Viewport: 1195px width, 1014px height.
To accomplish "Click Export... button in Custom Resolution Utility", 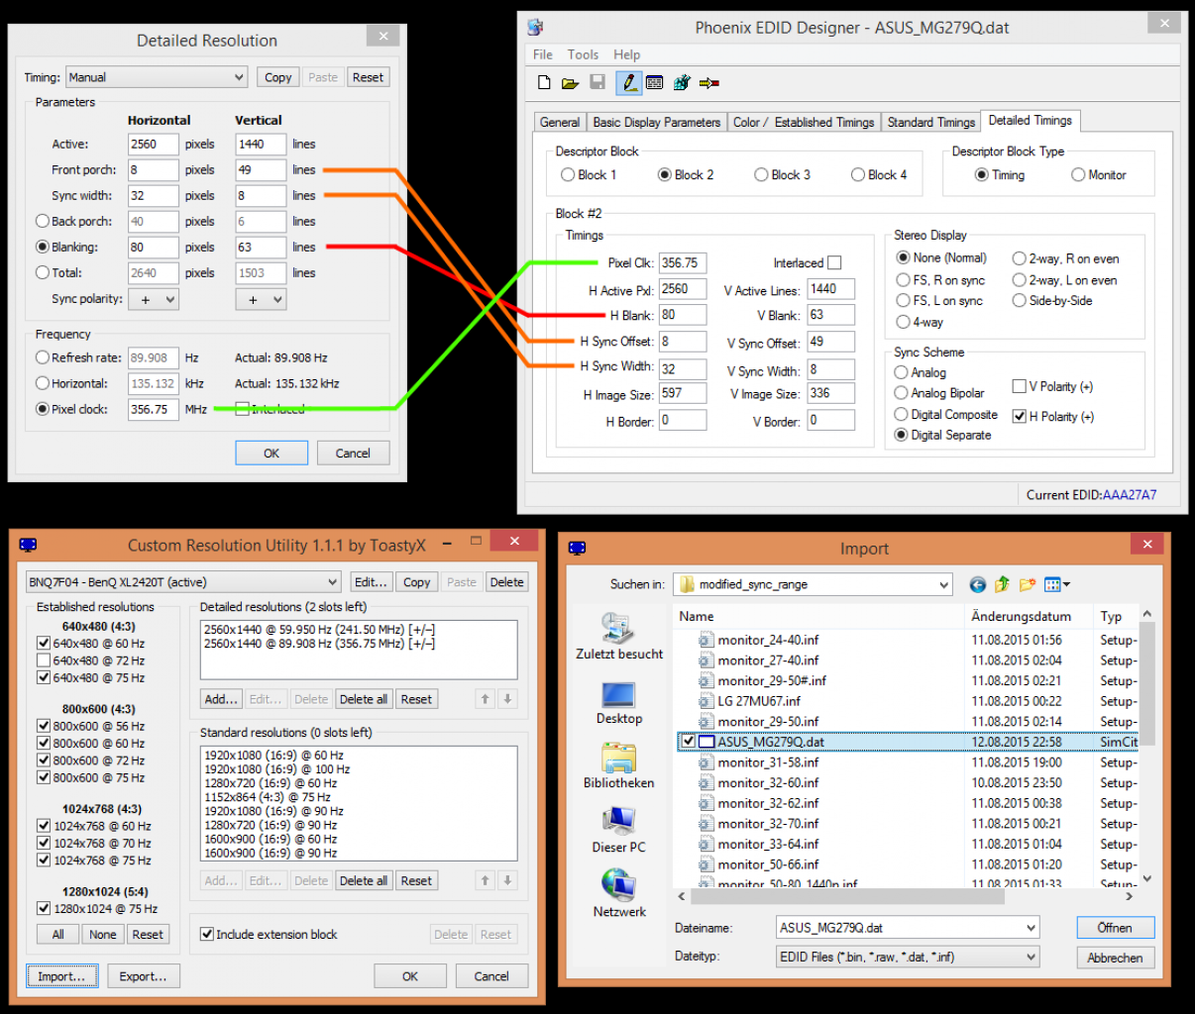I will 144,976.
